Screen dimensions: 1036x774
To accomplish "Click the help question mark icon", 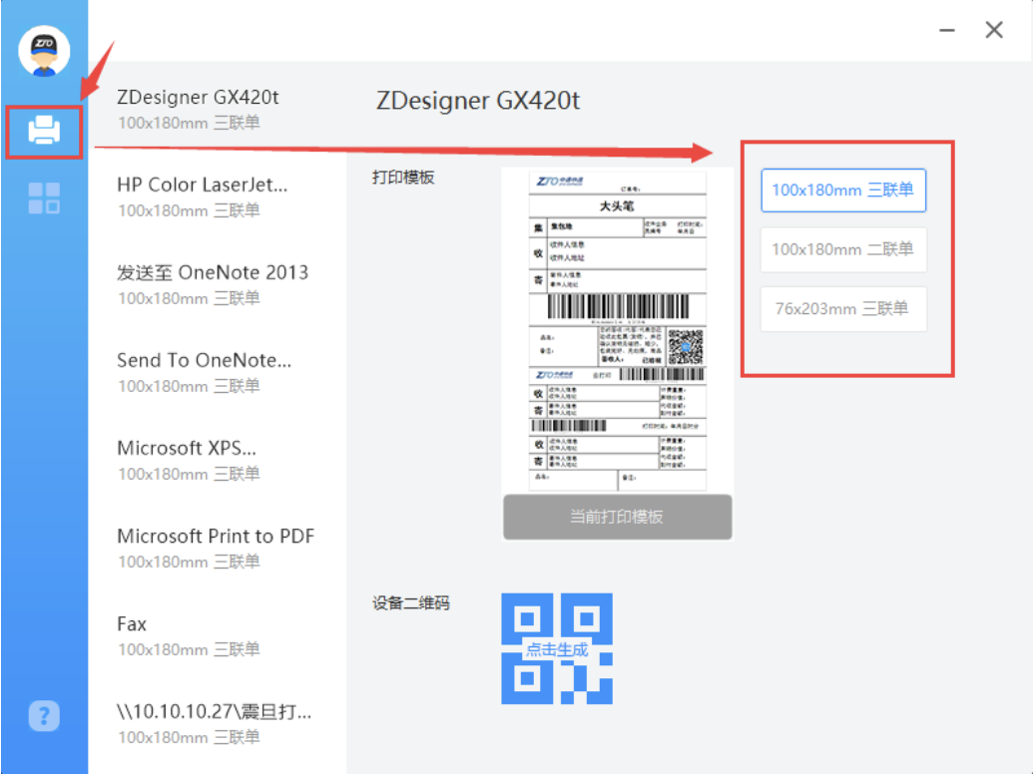I will (x=44, y=715).
